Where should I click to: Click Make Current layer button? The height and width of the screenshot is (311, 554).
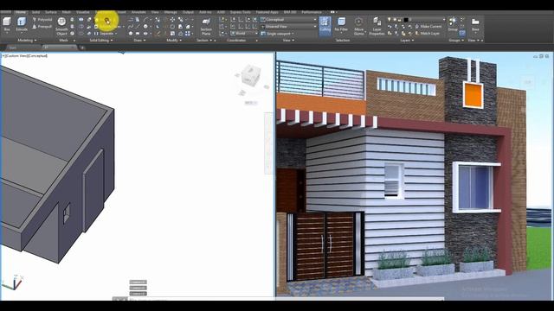[428, 27]
